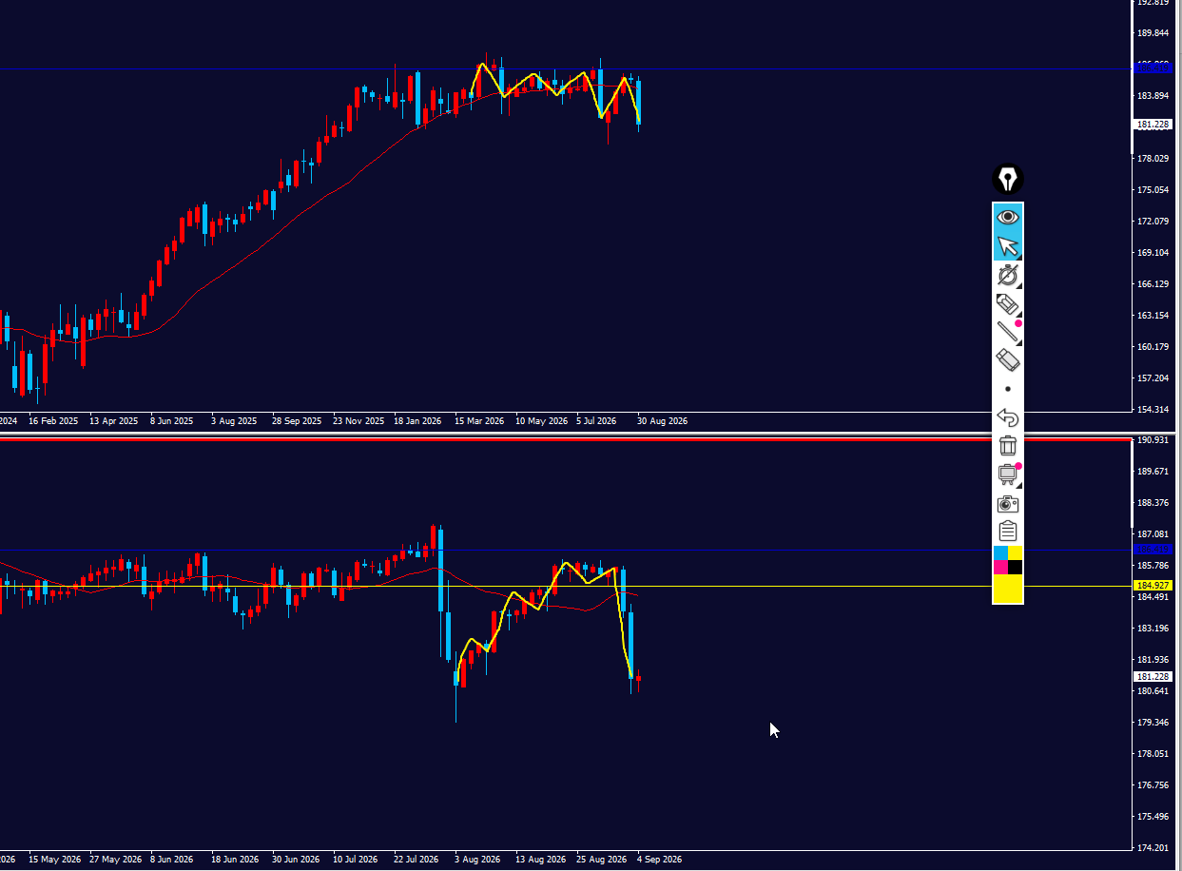Open the clipboard icon
Viewport: 1182px width, 871px height.
(1008, 531)
